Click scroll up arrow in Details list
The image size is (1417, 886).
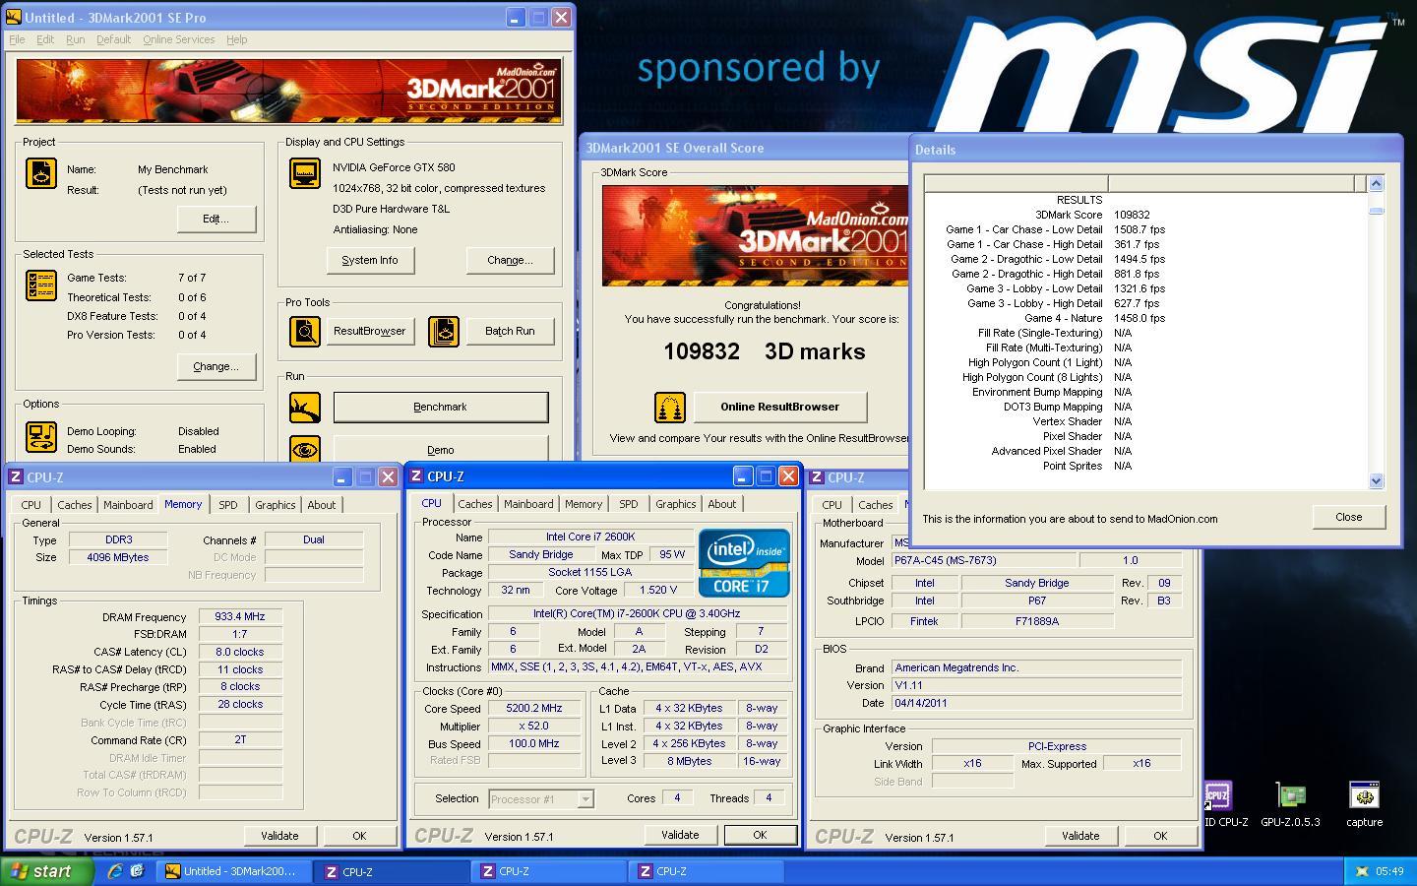1377,183
